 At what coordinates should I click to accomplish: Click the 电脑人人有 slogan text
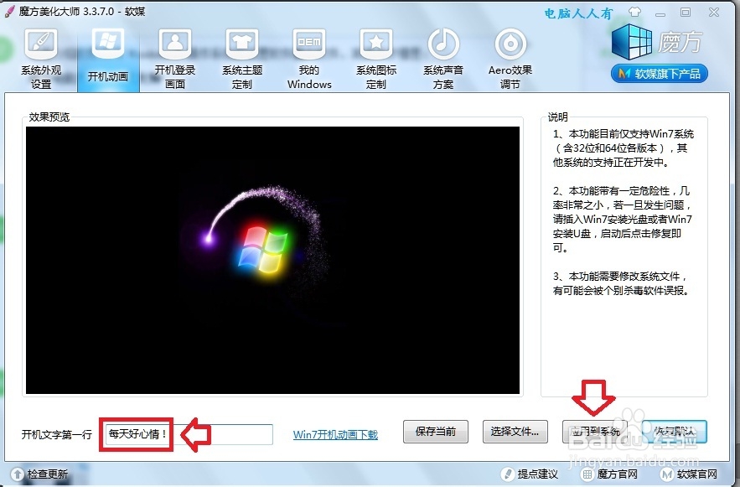tap(578, 13)
